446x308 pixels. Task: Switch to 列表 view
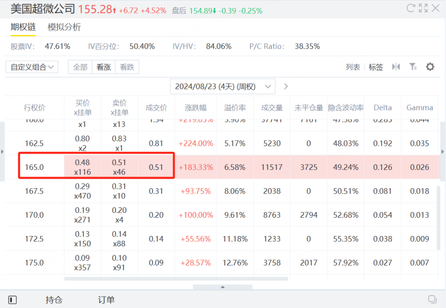click(x=353, y=67)
